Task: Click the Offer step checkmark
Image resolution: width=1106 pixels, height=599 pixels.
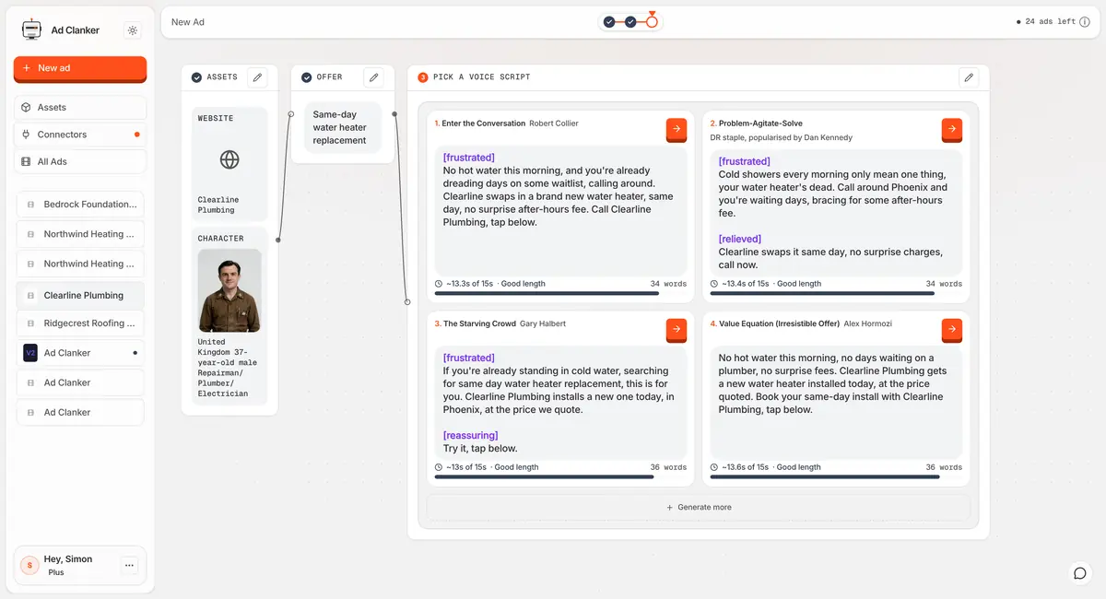Action: 306,77
